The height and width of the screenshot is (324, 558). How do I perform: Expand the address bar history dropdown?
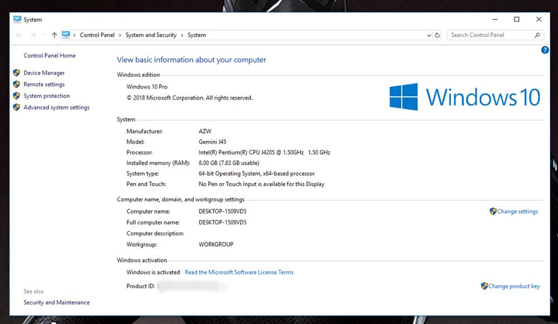[x=428, y=35]
